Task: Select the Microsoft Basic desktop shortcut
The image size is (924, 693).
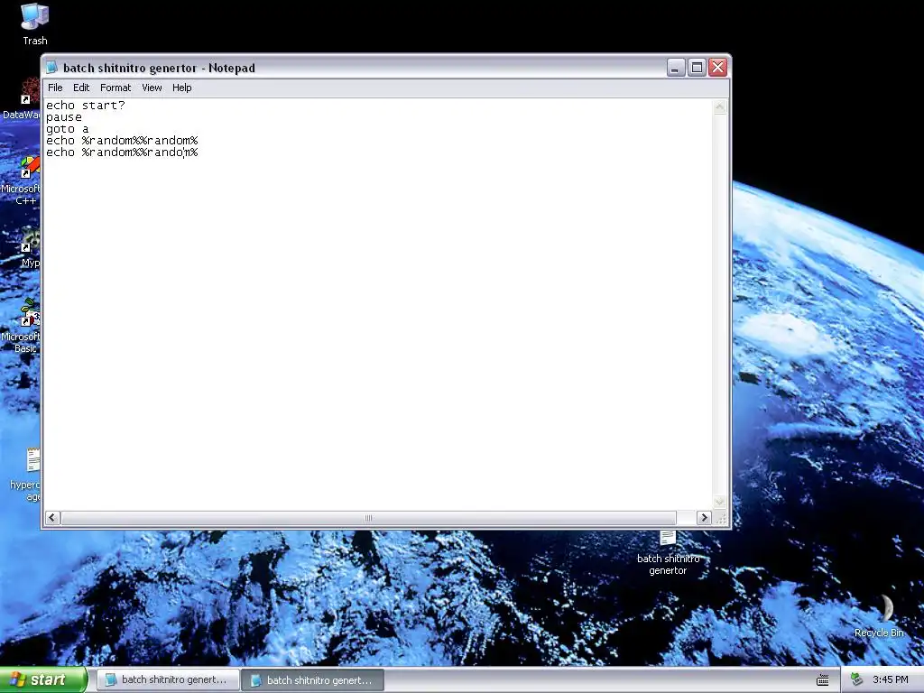Action: click(22, 326)
